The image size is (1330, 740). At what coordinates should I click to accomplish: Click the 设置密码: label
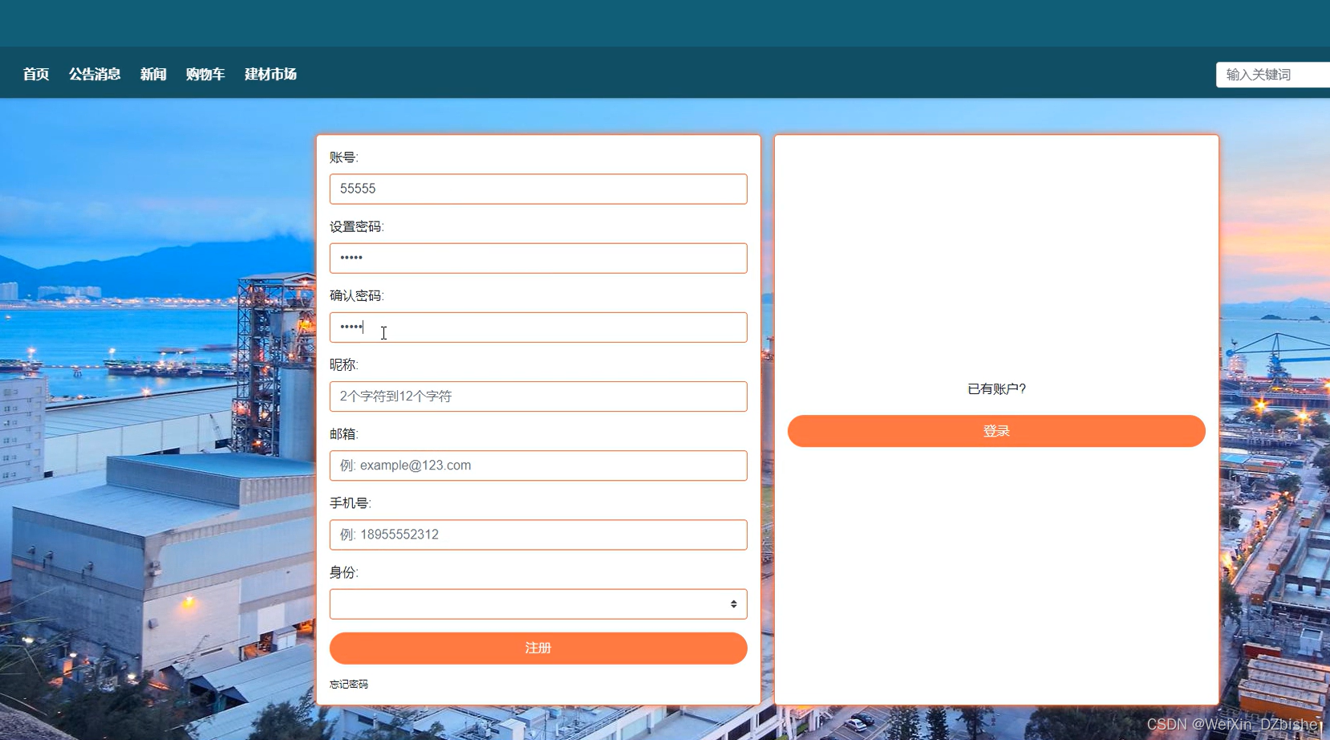357,227
